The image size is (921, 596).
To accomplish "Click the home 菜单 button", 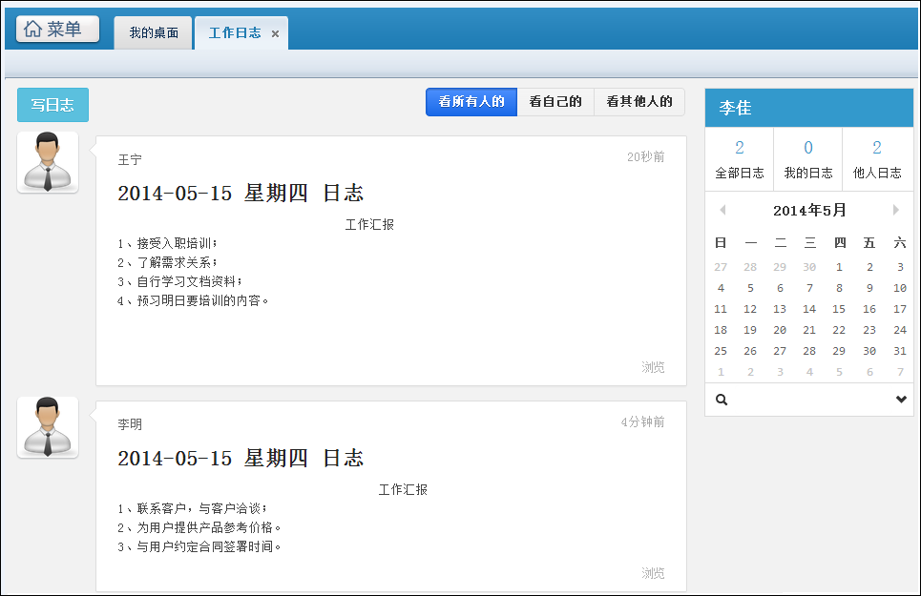I will (57, 30).
